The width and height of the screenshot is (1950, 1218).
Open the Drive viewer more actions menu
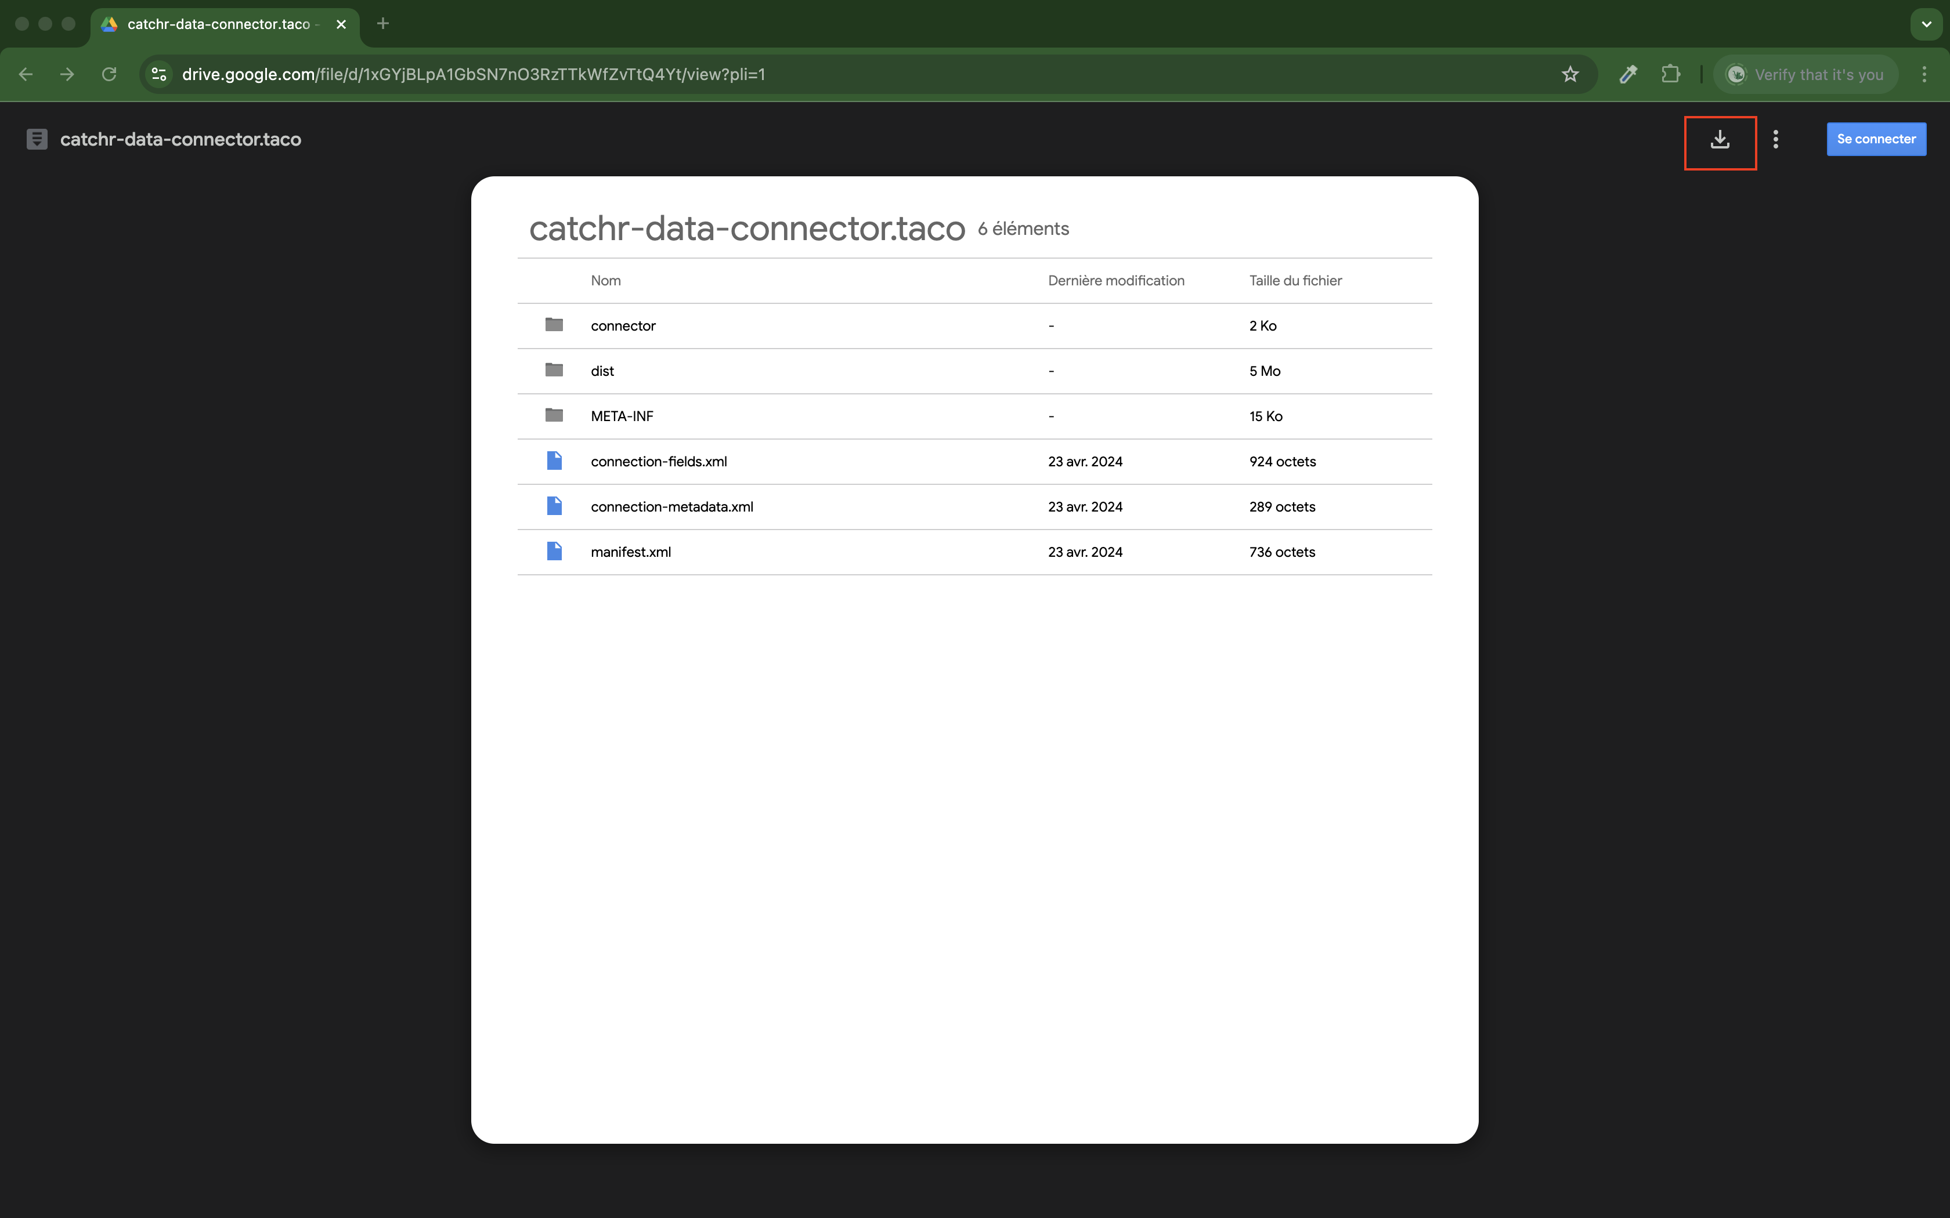pos(1775,139)
